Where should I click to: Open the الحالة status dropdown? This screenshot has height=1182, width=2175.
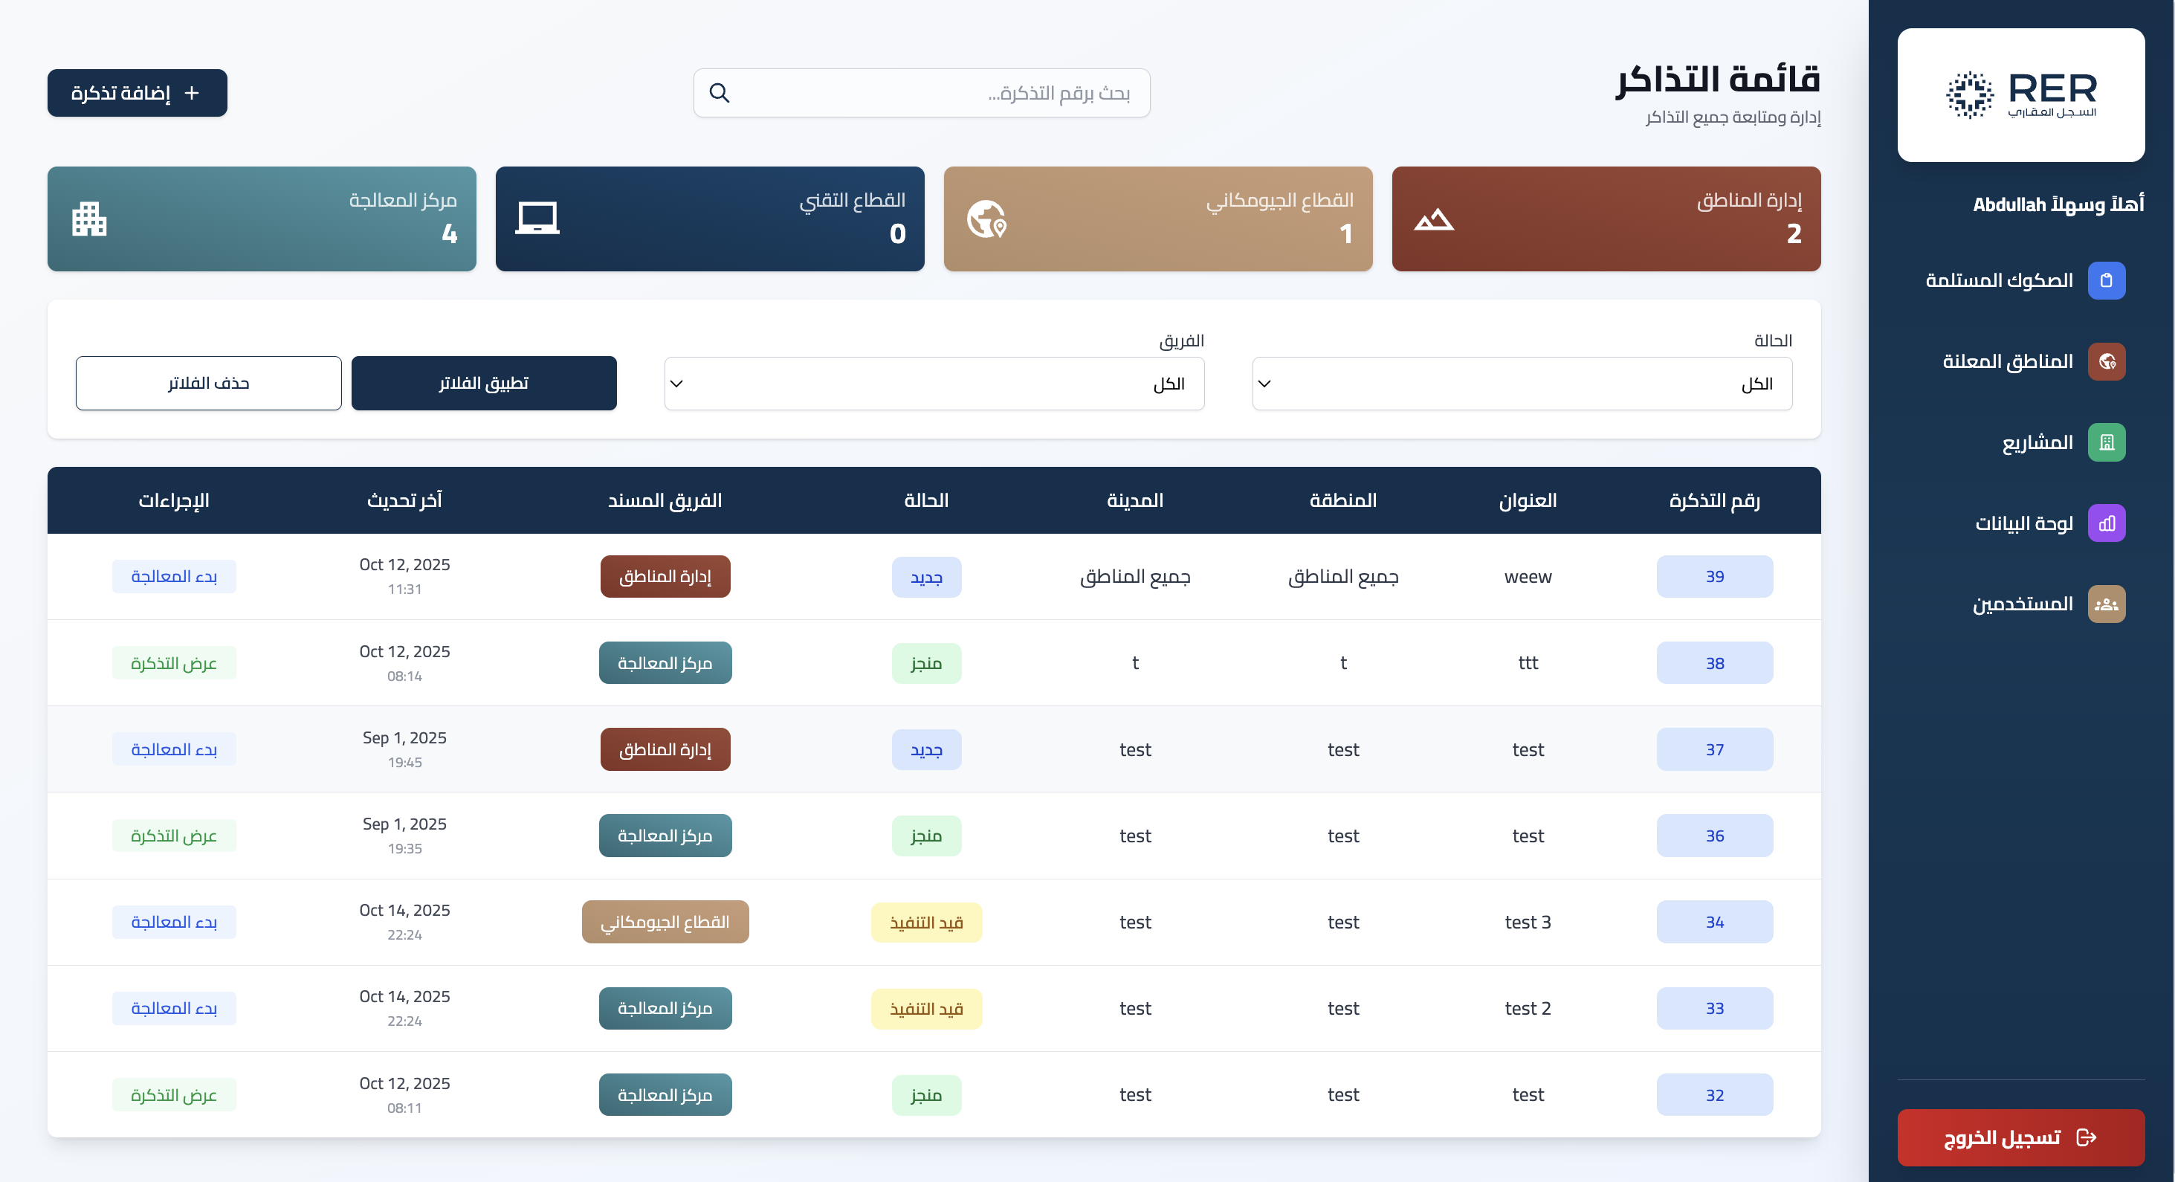click(1521, 384)
